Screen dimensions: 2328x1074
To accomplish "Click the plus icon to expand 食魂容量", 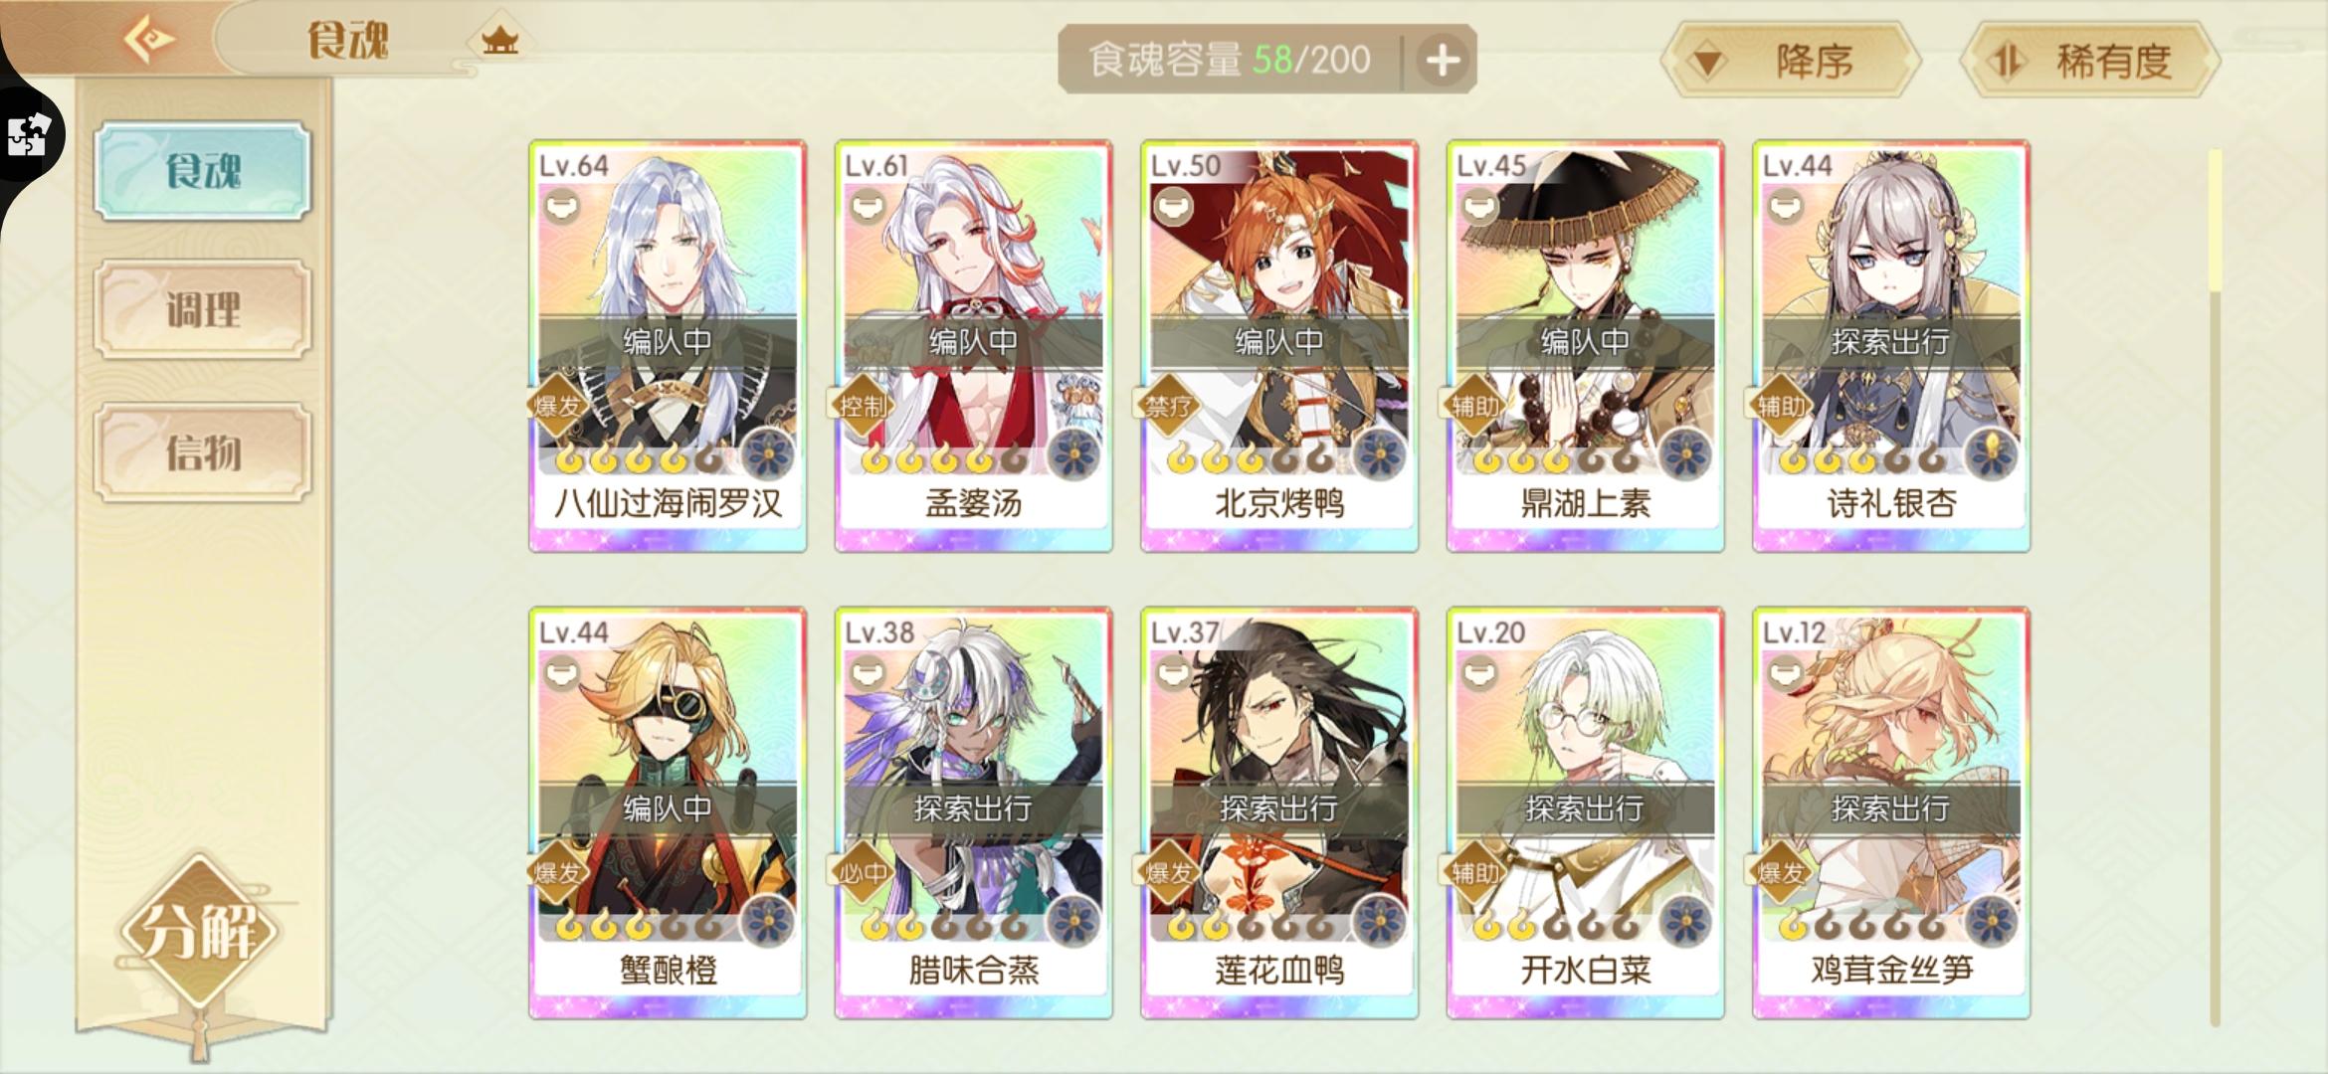I will (x=1442, y=60).
